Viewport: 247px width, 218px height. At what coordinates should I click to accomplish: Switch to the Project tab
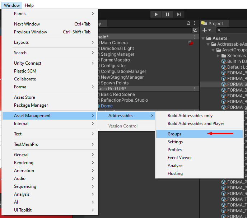click(215, 23)
